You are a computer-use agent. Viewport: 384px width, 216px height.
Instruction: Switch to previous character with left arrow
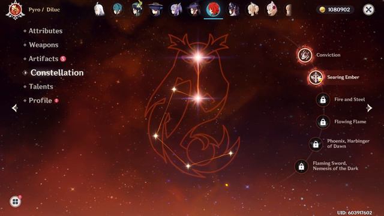(x=14, y=108)
